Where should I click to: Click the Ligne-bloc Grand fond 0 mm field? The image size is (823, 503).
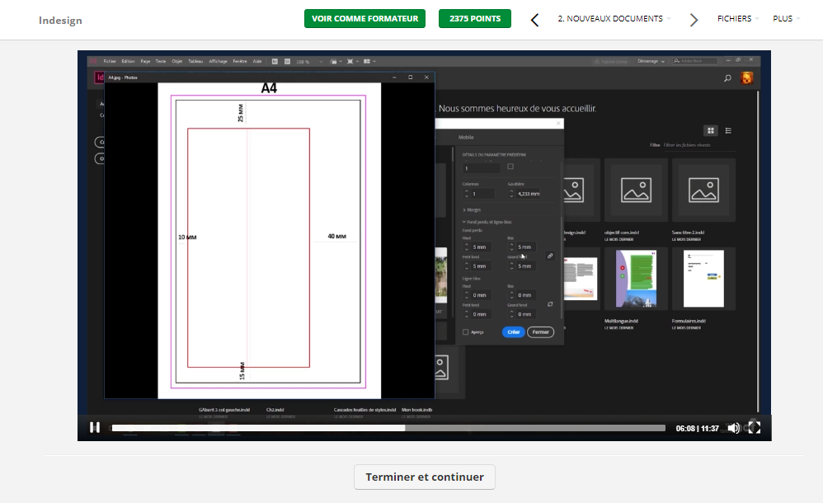(526, 314)
